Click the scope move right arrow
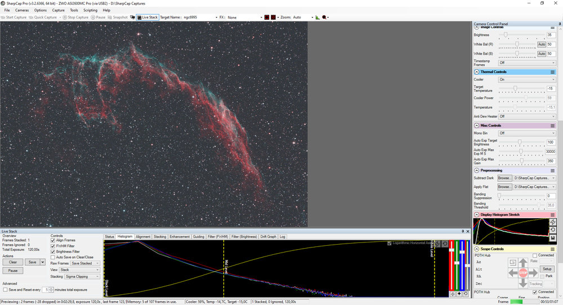This screenshot has height=305, width=563. [533, 273]
